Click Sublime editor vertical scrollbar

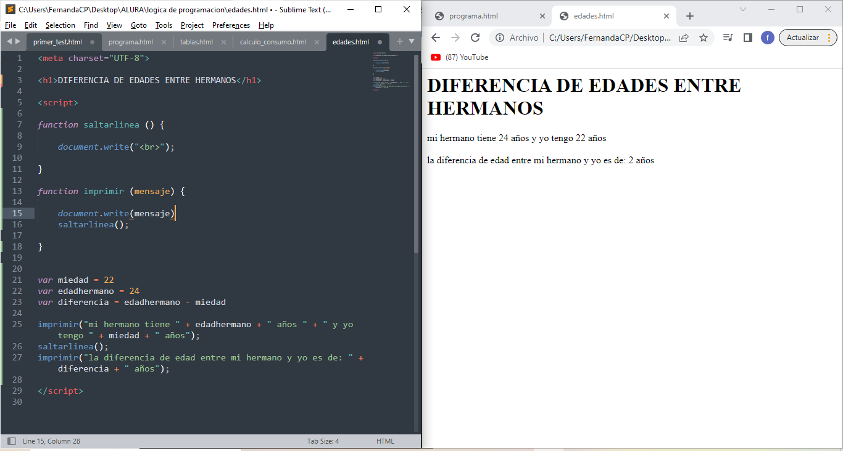click(x=417, y=154)
